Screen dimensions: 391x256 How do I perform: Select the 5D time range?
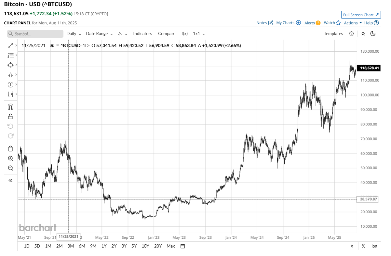click(37, 246)
